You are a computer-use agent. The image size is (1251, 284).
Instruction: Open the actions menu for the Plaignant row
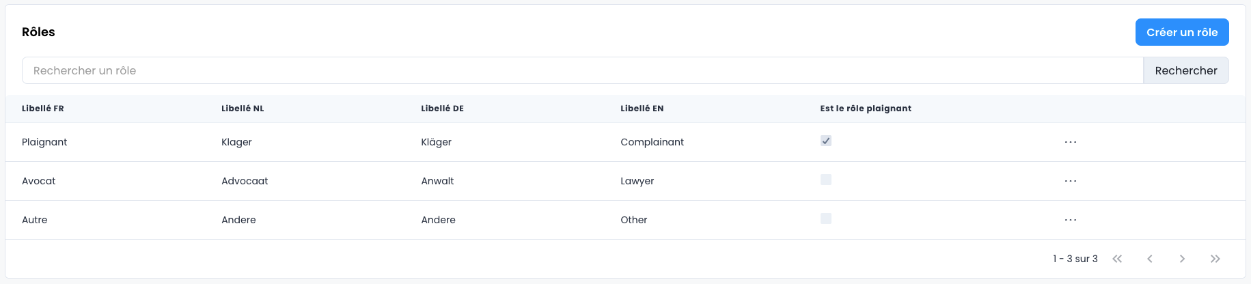point(1070,142)
